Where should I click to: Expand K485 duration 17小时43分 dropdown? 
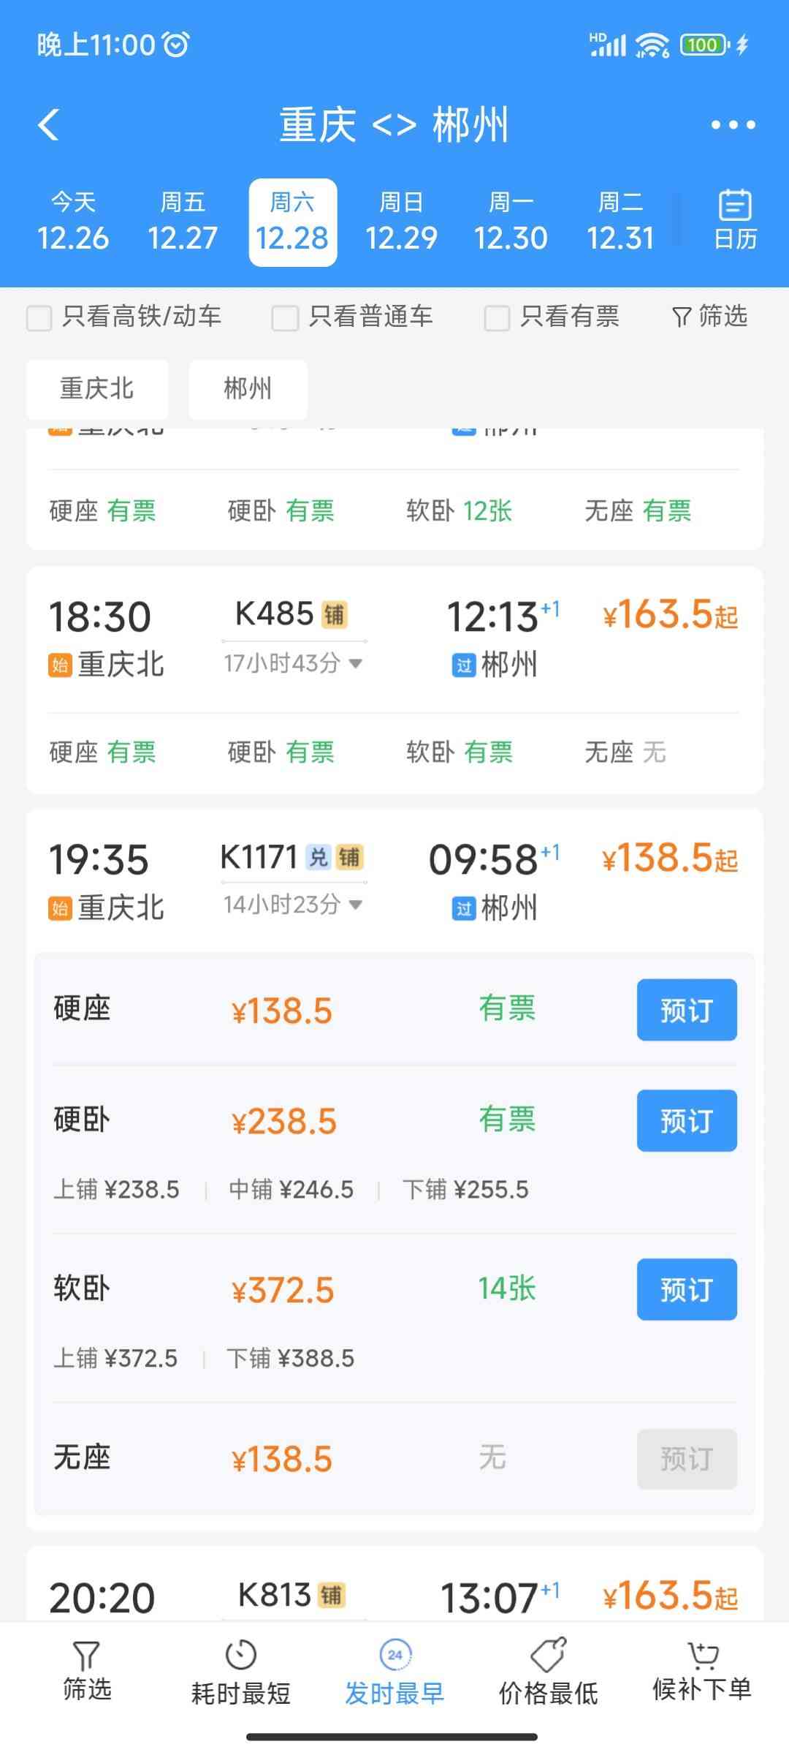[x=356, y=663]
